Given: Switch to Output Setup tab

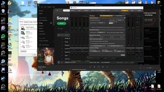Looking at the screenshot, I should coord(119,16).
